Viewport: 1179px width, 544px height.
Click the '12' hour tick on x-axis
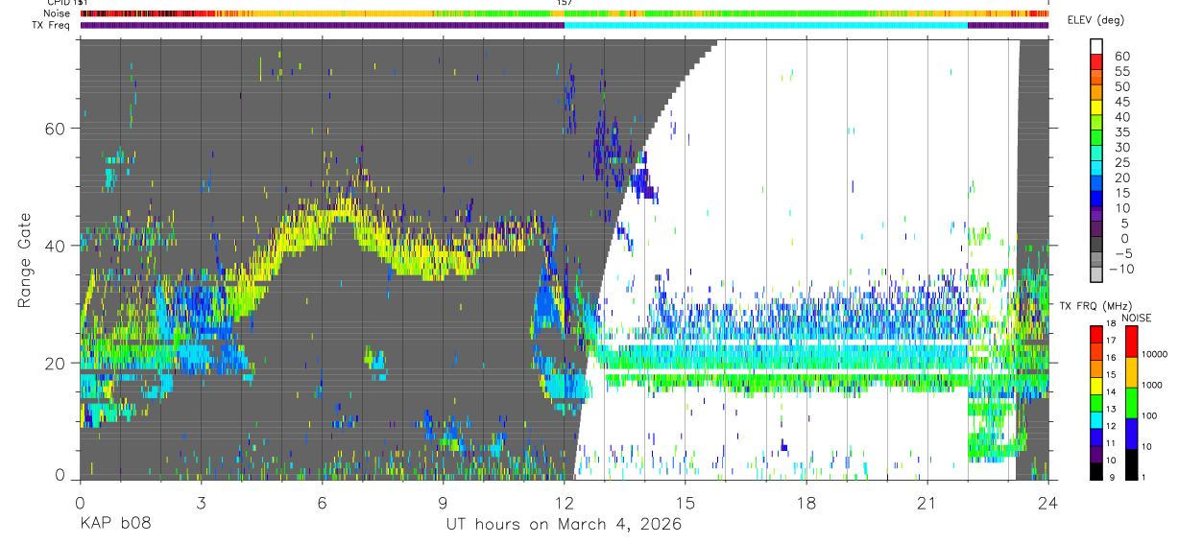[564, 504]
